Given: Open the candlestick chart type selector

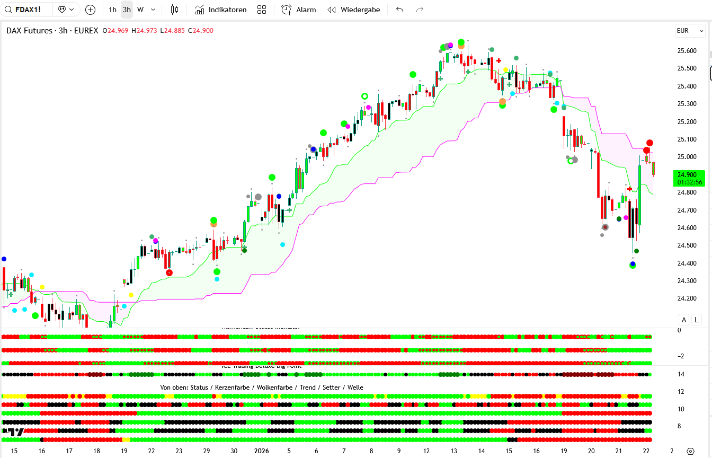Looking at the screenshot, I should point(174,10).
